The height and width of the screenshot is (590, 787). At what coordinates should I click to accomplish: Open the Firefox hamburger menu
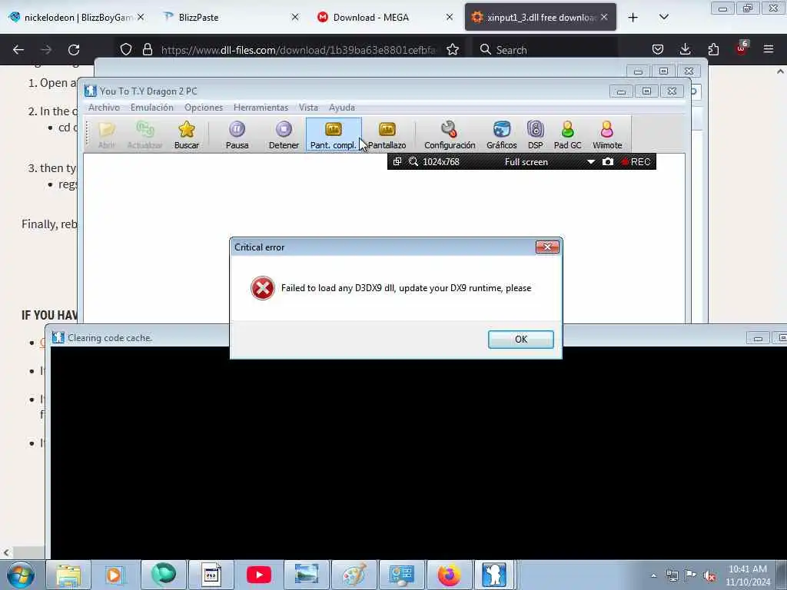pos(769,50)
